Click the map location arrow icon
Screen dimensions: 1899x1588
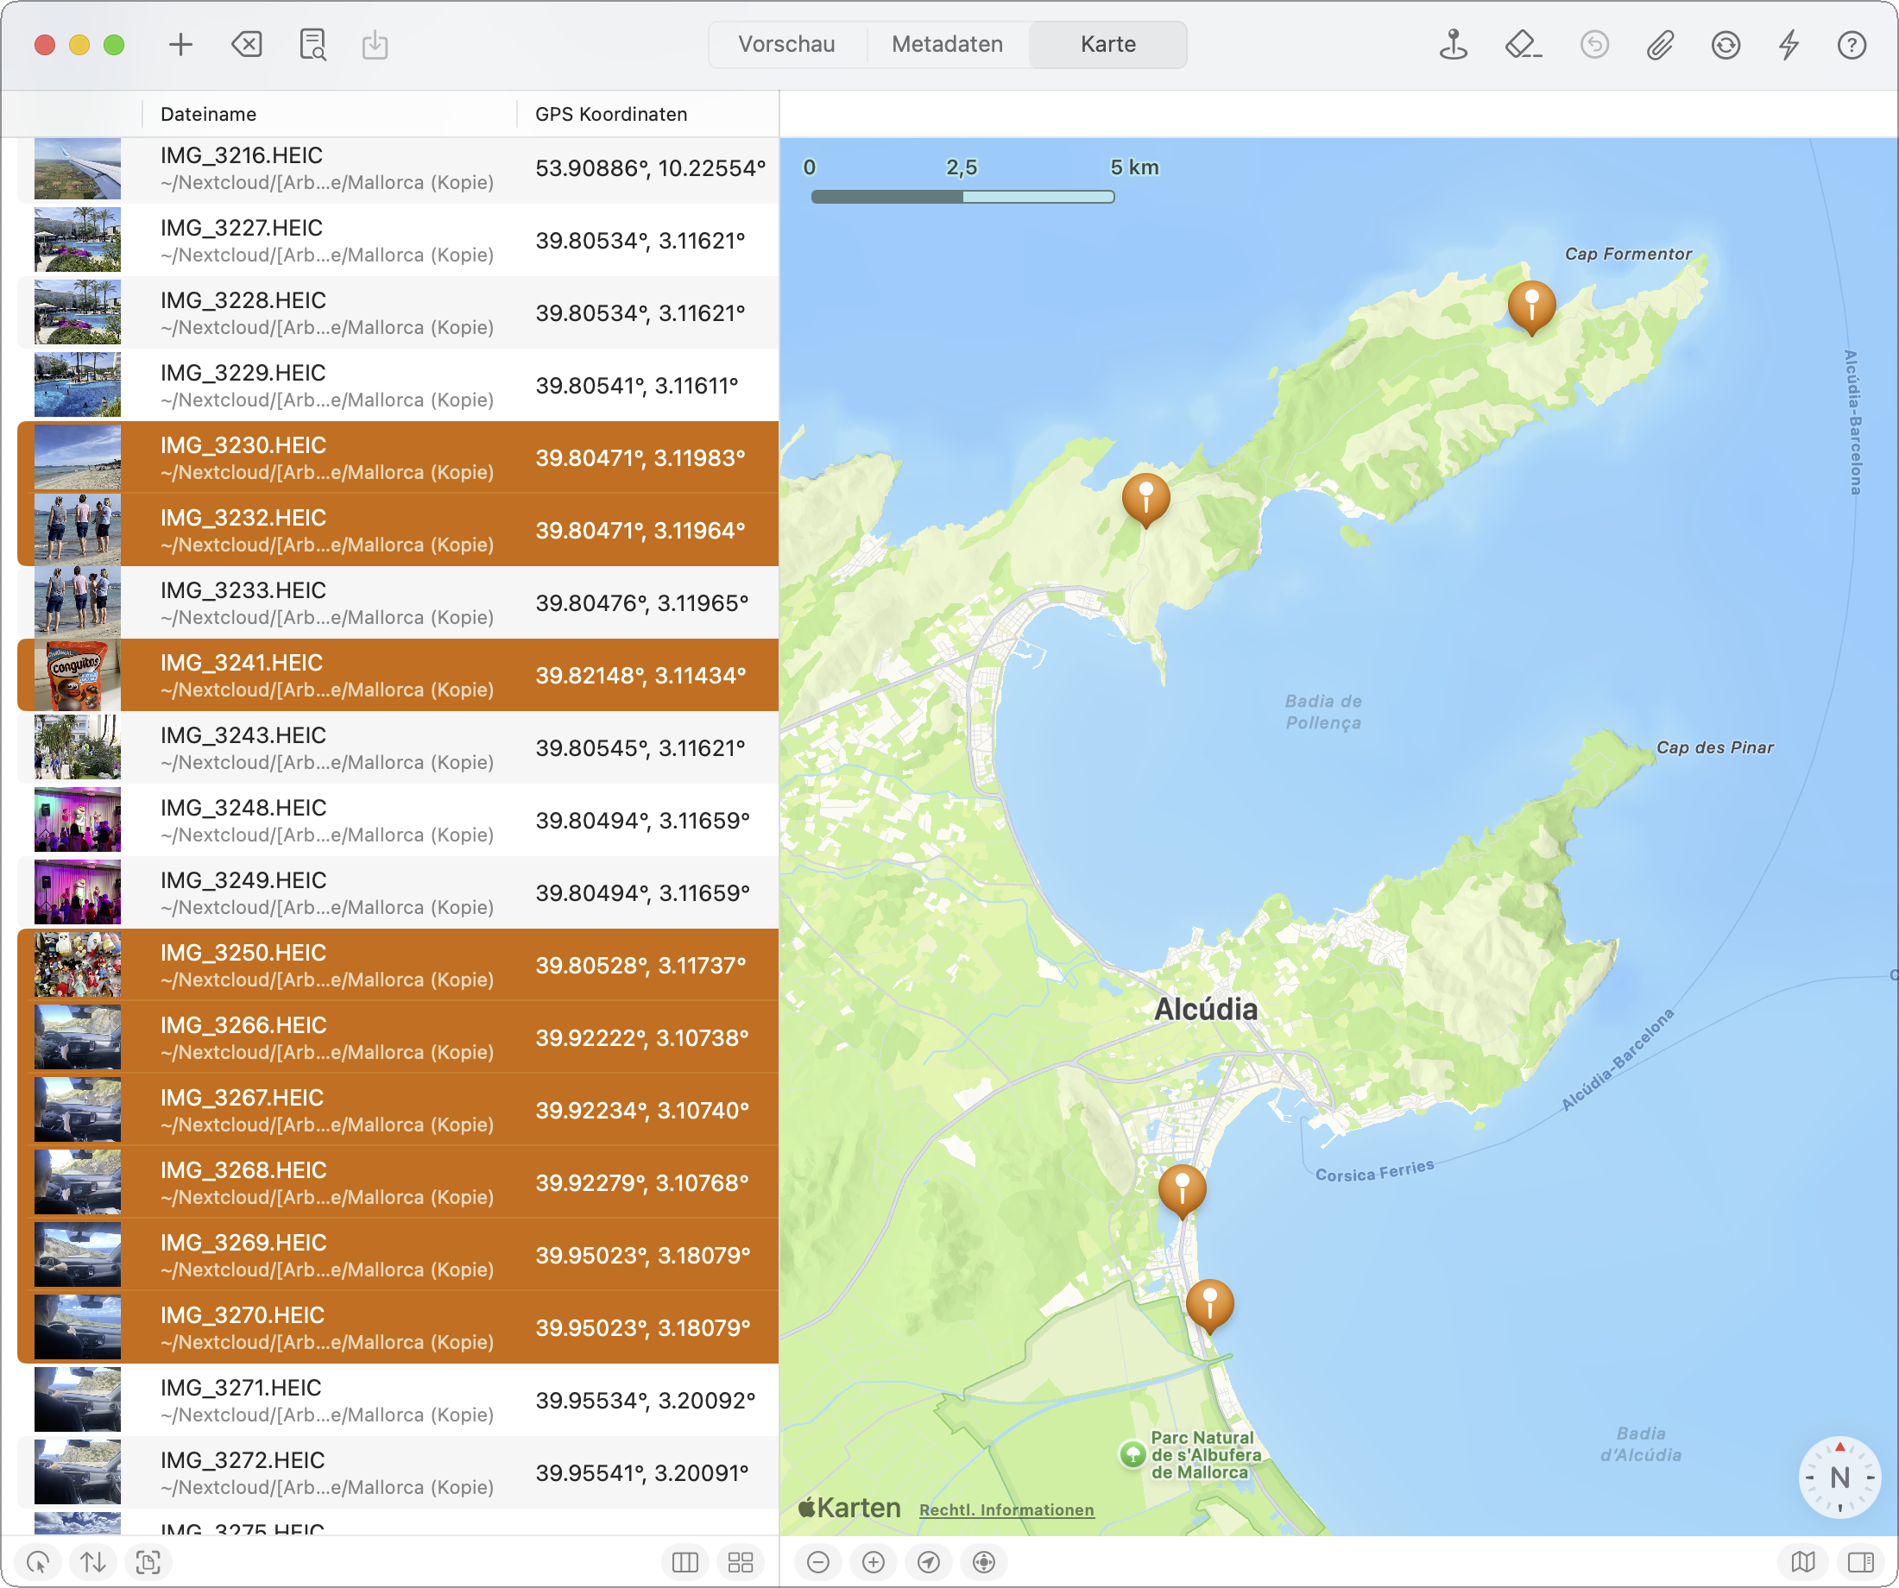[x=929, y=1562]
